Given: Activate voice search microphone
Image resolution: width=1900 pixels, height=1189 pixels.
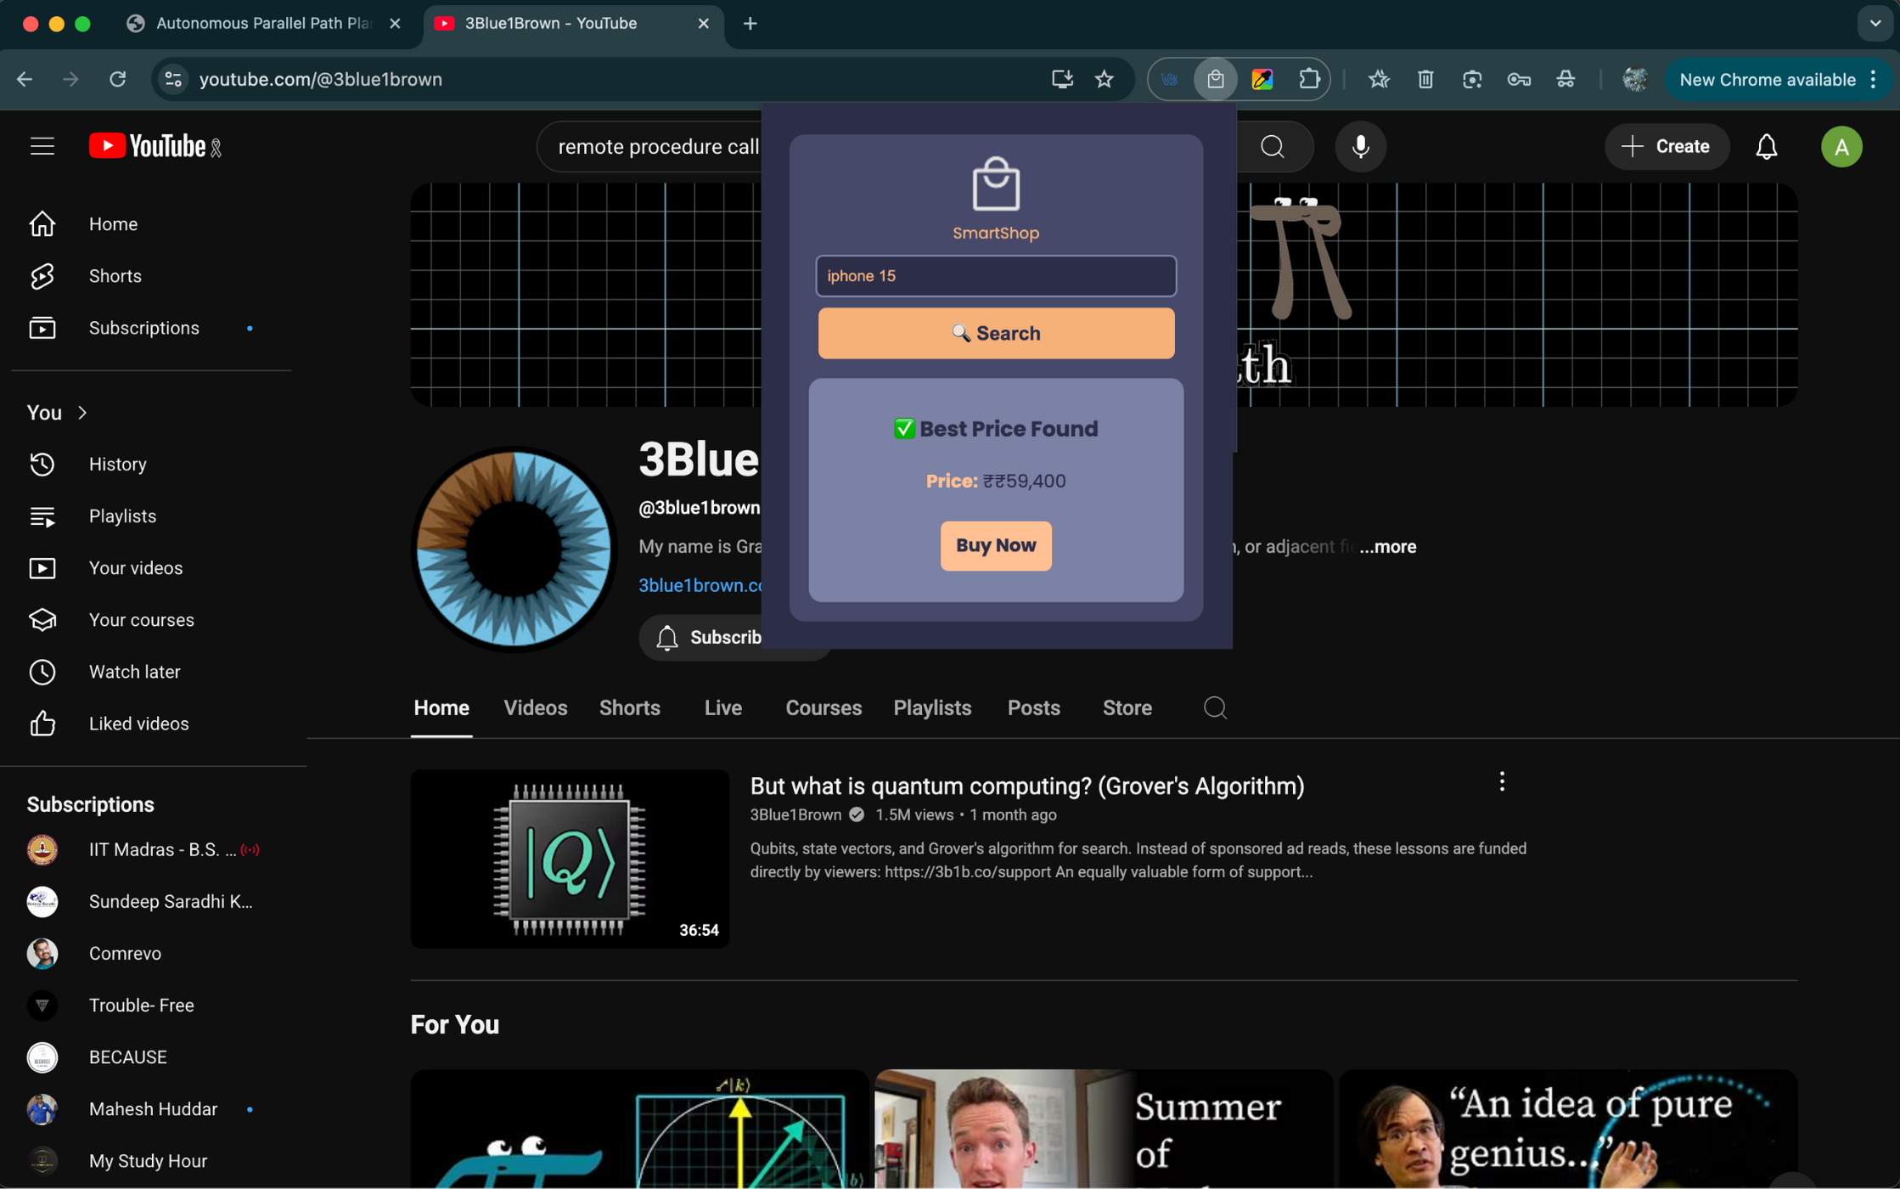Looking at the screenshot, I should (x=1360, y=146).
